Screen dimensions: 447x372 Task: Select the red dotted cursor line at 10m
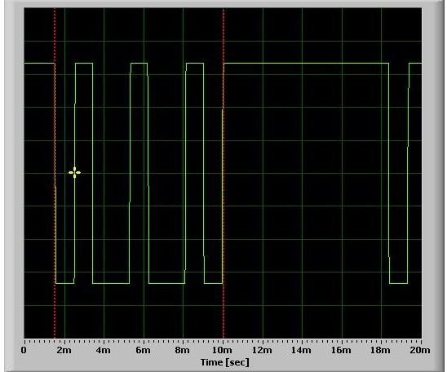pos(223,173)
